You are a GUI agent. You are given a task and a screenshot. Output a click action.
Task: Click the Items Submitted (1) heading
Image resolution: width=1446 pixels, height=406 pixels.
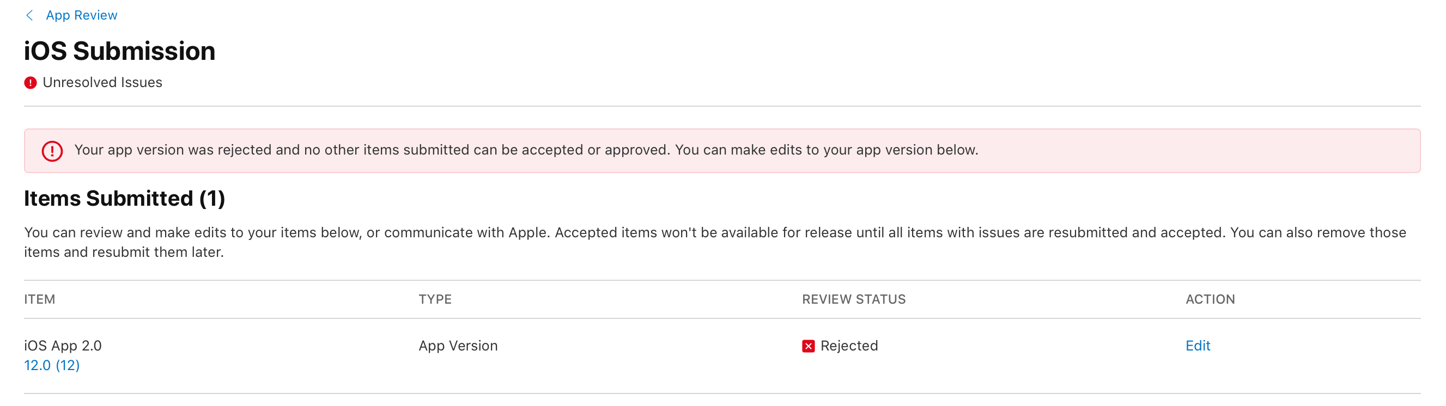tap(125, 199)
